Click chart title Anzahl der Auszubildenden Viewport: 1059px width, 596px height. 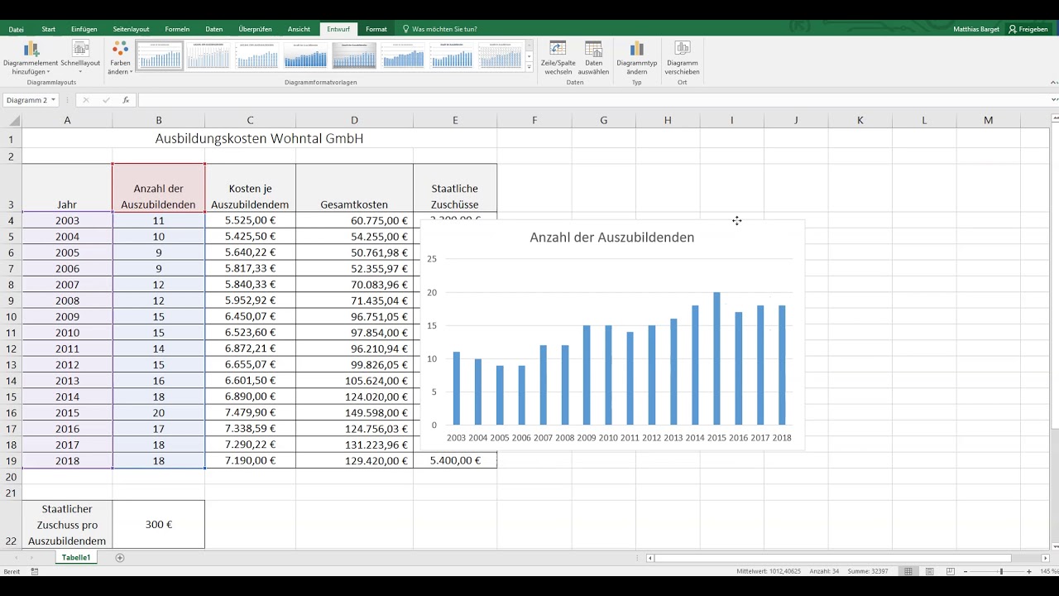click(611, 238)
